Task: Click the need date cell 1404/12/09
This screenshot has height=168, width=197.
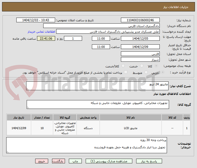Action: tap(19, 128)
